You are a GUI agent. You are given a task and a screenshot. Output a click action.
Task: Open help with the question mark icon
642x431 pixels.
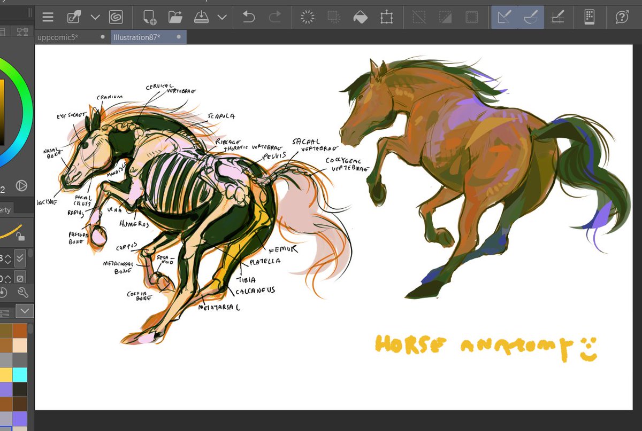click(x=622, y=17)
